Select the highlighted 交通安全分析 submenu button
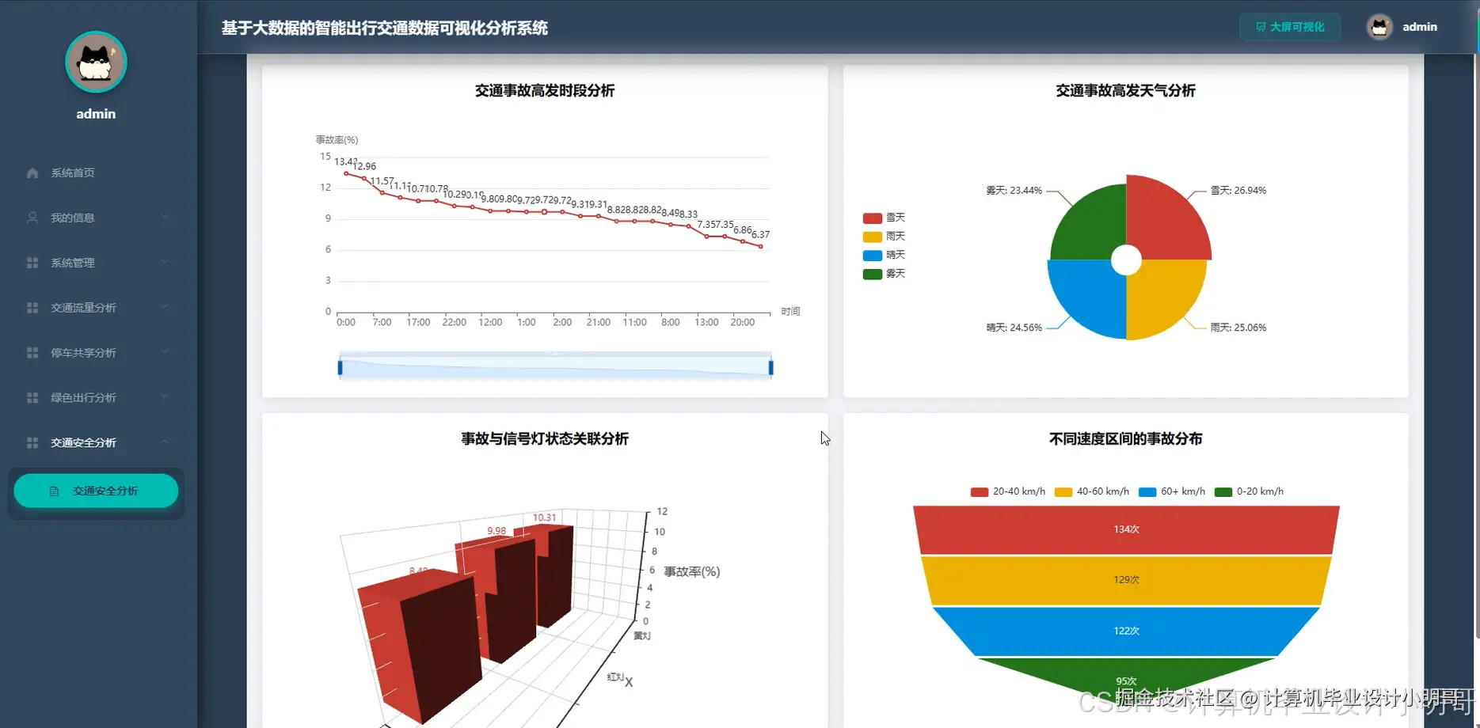The height and width of the screenshot is (728, 1480). (x=96, y=491)
